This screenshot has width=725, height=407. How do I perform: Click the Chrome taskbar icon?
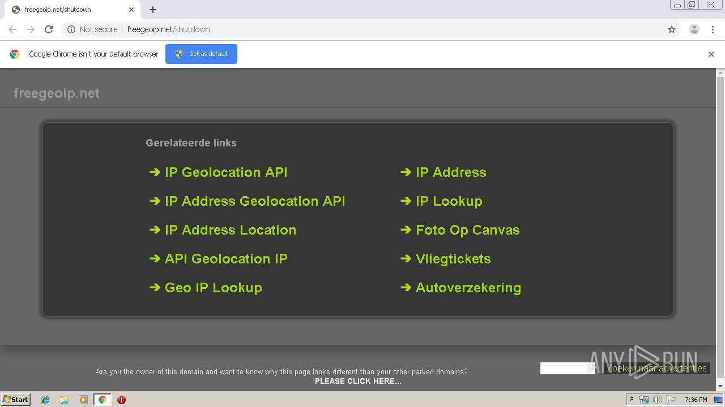tap(102, 400)
